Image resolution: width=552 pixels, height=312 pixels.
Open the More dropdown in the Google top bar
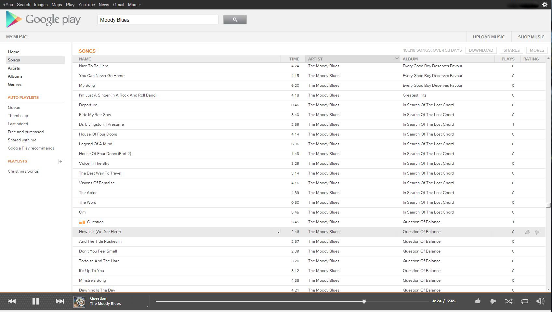click(x=134, y=5)
